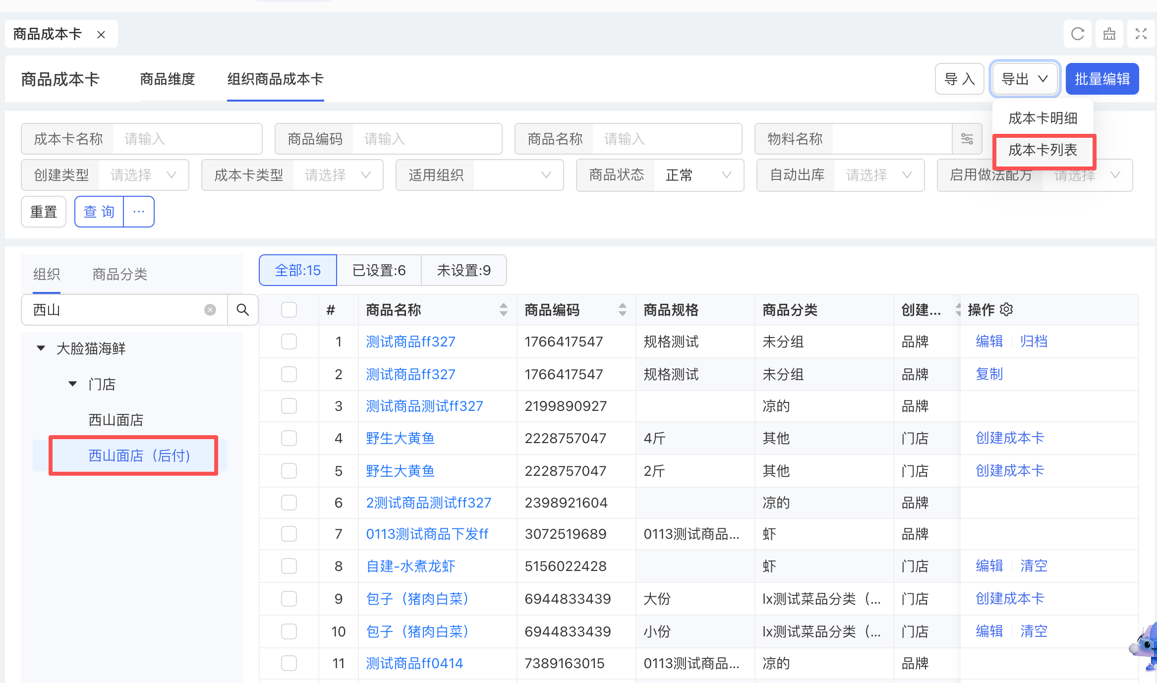
Task: Clear the 西山 search text
Action: tap(210, 310)
